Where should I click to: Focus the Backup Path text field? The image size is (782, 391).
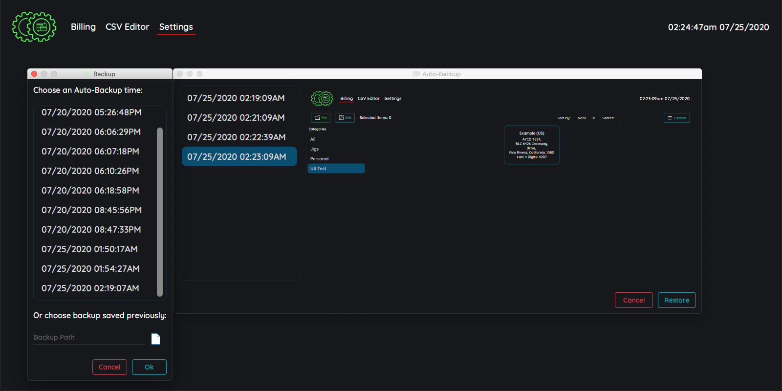click(88, 338)
